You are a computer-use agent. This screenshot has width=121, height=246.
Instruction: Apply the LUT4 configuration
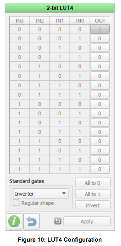coord(87,221)
